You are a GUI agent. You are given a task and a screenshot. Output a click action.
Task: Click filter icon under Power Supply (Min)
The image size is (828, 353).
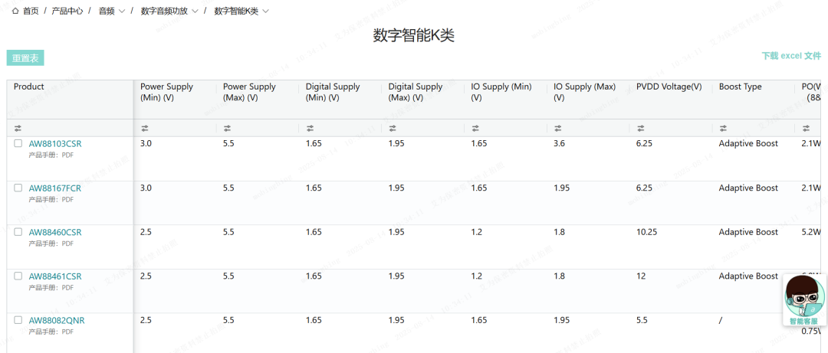coord(145,129)
